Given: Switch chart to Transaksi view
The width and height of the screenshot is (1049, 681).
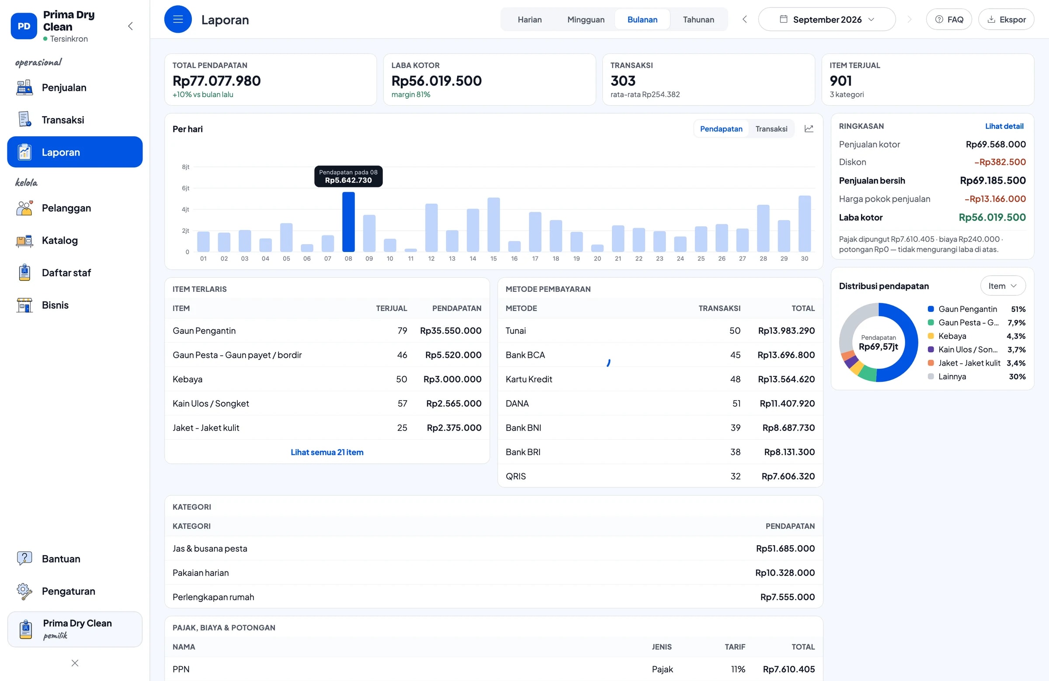Looking at the screenshot, I should click(x=771, y=128).
